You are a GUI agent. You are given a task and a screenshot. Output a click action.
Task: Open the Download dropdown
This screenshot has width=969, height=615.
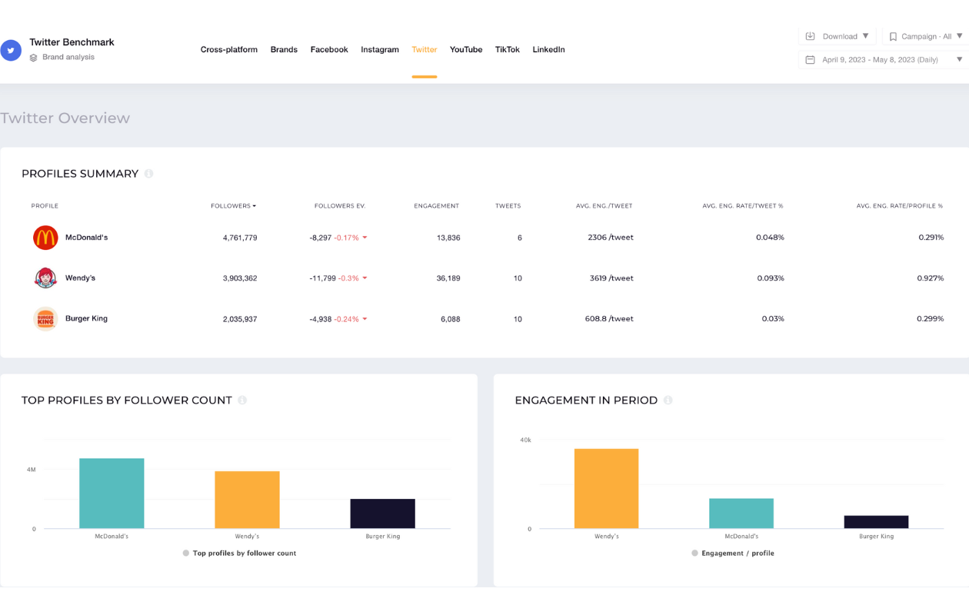click(x=838, y=36)
